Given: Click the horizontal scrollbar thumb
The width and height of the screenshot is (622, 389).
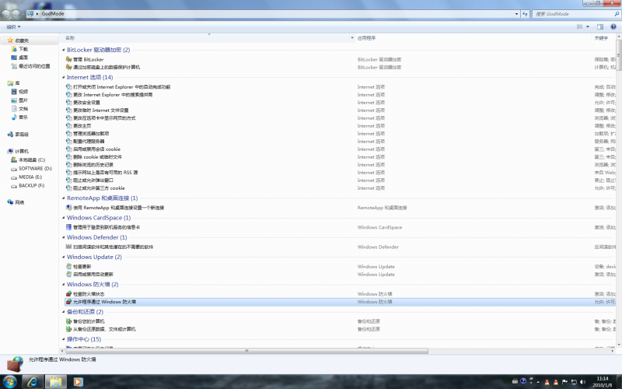Looking at the screenshot, I should 246,351.
